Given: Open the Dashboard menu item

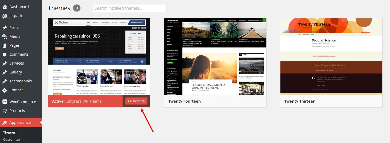Looking at the screenshot, I should point(19,7).
